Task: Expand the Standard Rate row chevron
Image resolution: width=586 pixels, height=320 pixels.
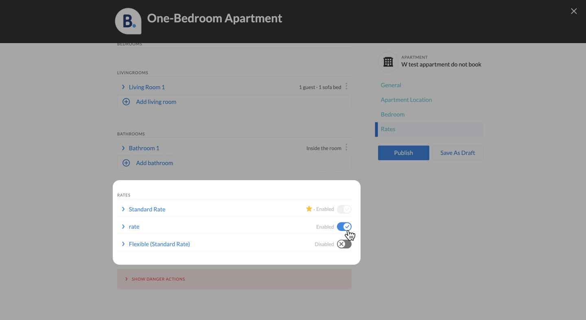Action: click(x=123, y=209)
